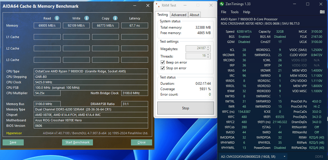Open the File menu in ZenTimings
This screenshot has height=160, width=328.
click(224, 12)
